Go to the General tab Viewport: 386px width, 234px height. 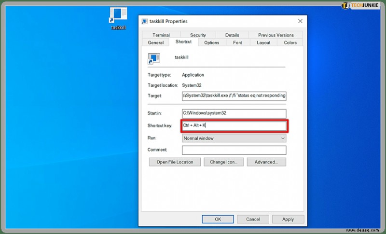tap(155, 42)
